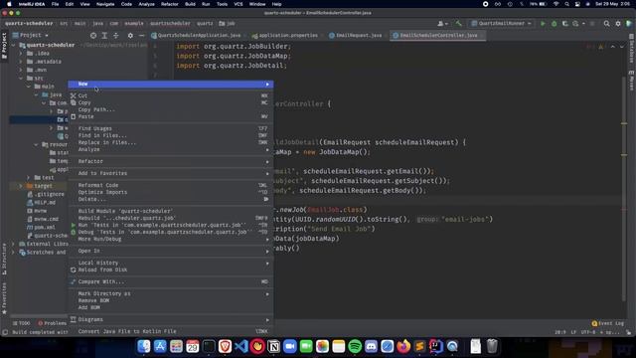Open Project panel options gear
The width and height of the screenshot is (636, 358).
point(130,36)
